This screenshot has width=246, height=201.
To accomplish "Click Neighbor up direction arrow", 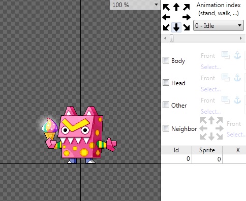I will [x=211, y=120].
